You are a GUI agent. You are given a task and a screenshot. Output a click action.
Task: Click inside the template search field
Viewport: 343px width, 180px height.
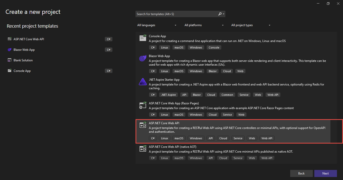176,14
